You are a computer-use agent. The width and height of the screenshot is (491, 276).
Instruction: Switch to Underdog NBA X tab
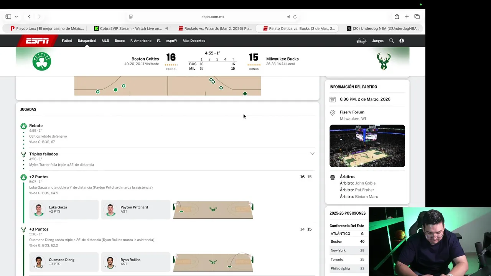click(382, 28)
